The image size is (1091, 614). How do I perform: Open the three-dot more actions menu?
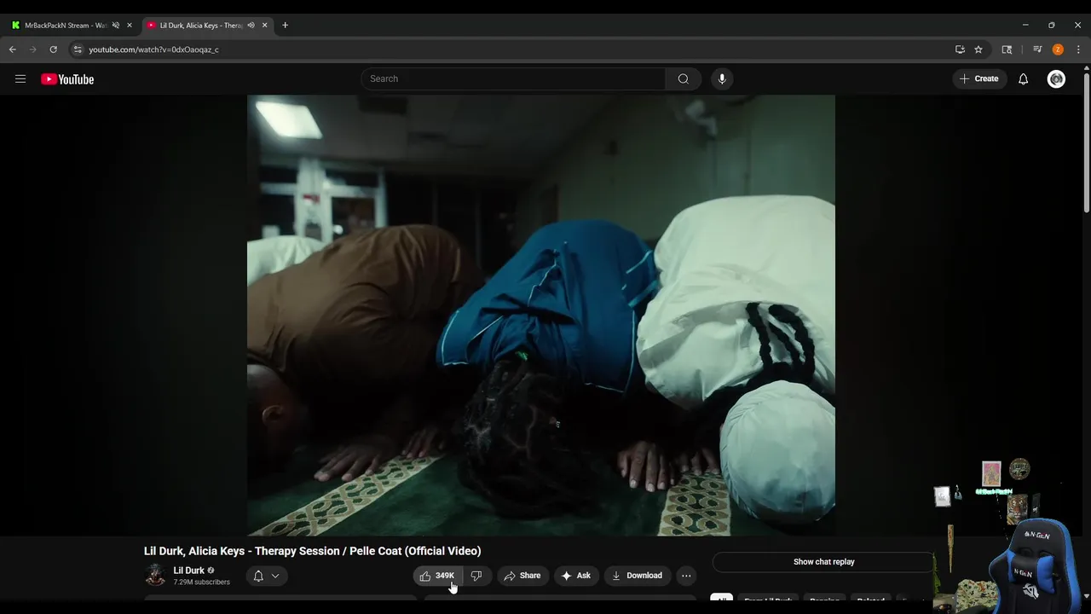(686, 576)
